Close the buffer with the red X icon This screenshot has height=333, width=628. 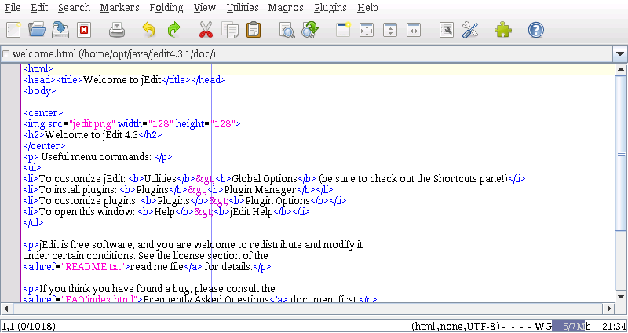(83, 31)
